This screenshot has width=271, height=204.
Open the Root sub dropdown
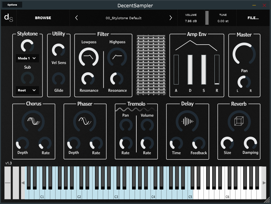(x=27, y=90)
